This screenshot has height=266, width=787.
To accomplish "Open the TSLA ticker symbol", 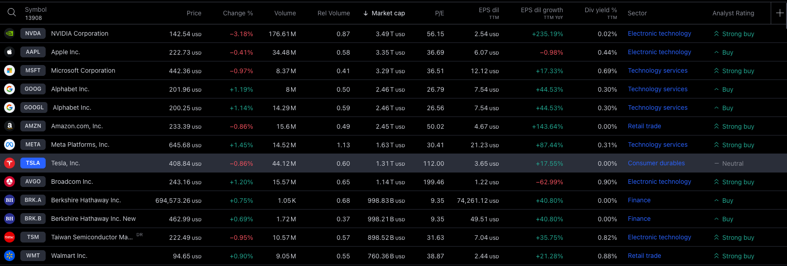I will click(x=33, y=163).
